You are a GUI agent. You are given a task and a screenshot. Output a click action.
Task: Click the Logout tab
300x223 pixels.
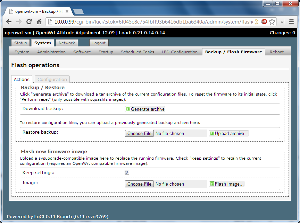(99, 43)
